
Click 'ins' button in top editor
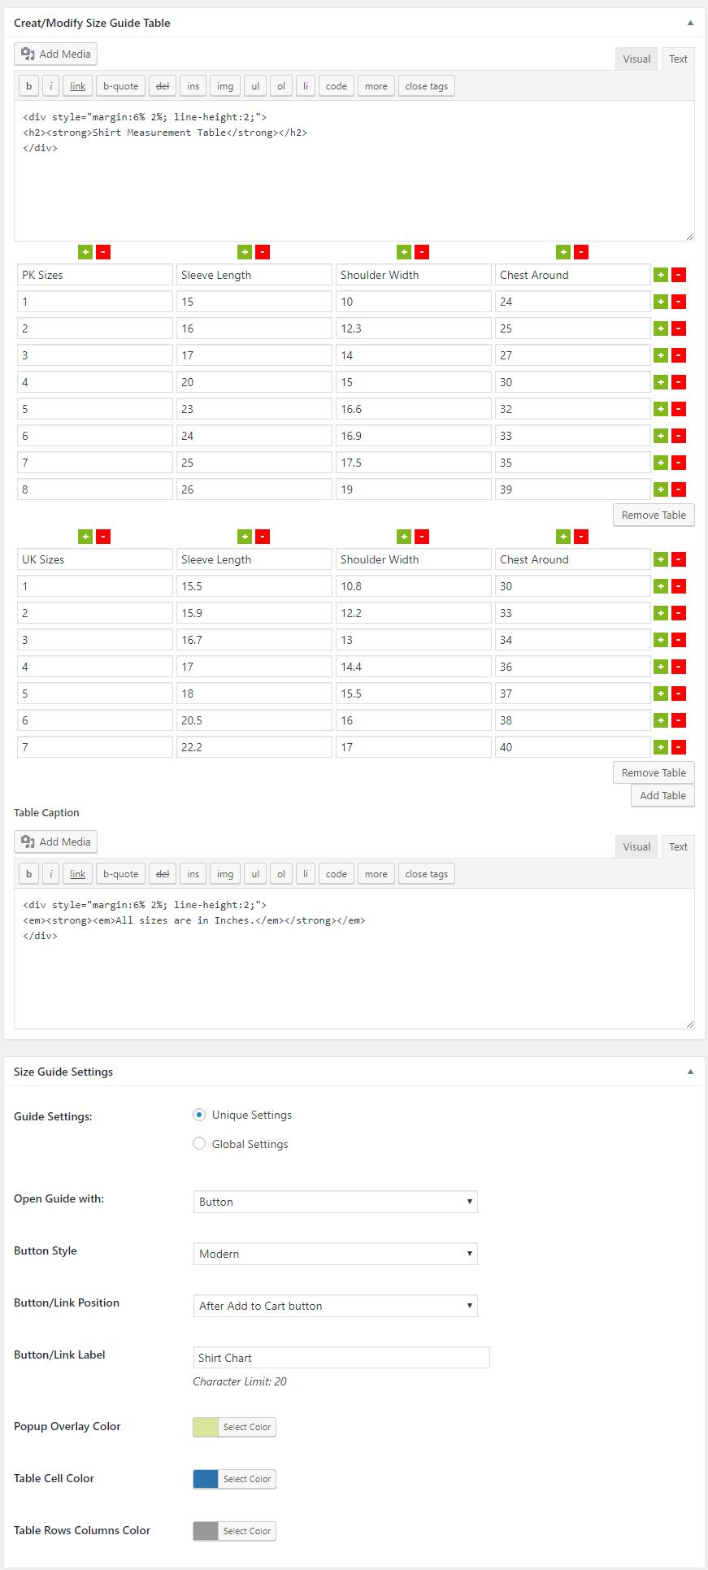[193, 86]
